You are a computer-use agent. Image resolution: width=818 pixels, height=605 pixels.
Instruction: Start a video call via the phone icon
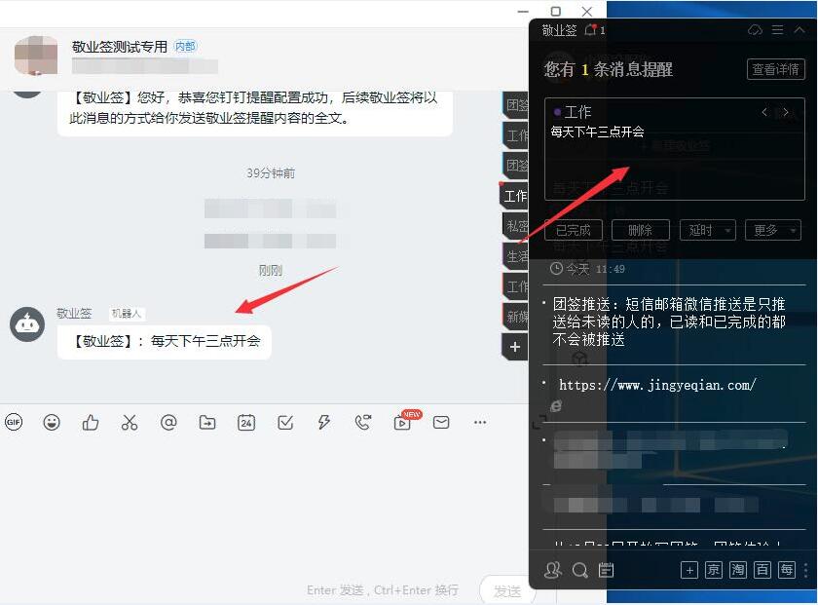(x=363, y=422)
